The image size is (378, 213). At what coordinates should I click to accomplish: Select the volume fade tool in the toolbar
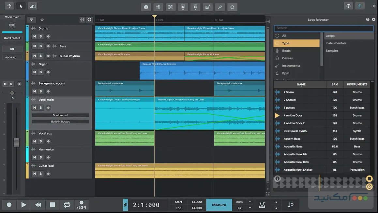(x=32, y=6)
